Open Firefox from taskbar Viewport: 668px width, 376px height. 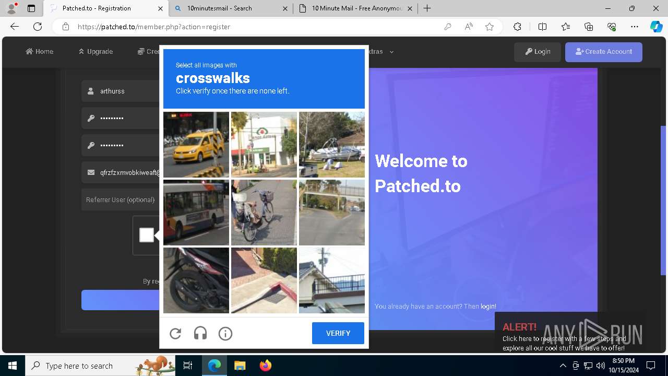tap(266, 366)
